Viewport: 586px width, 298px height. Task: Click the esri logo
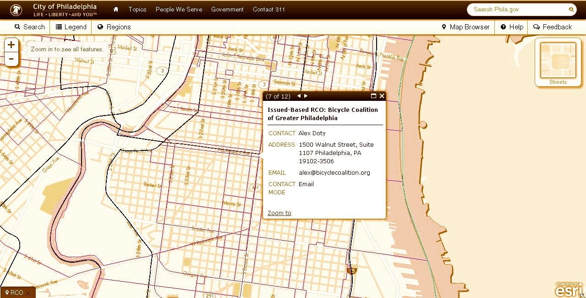point(569,289)
